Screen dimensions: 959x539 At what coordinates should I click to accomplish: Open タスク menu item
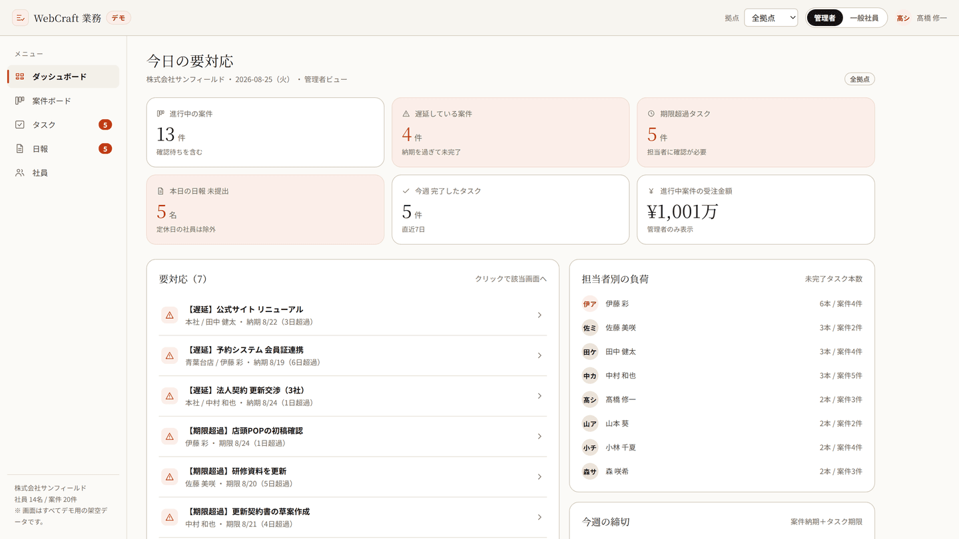[63, 124]
